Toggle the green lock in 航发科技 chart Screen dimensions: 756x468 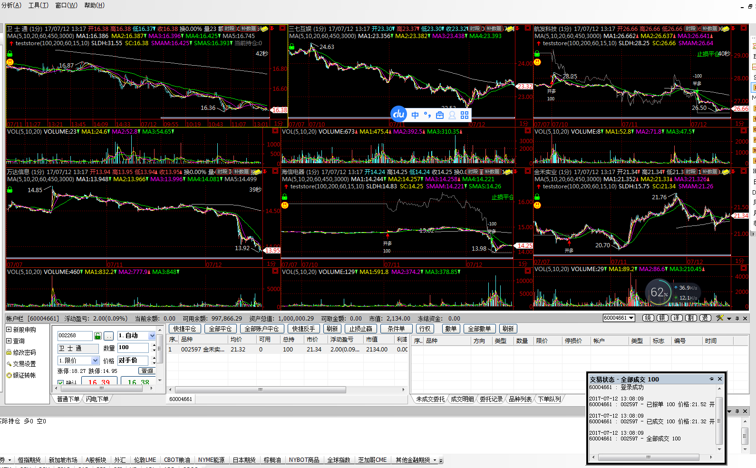[537, 54]
